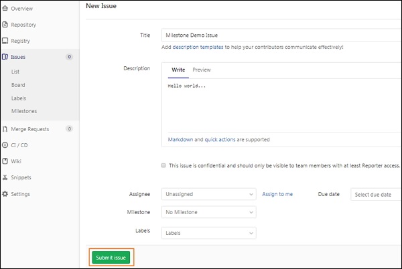Click the Repository file icon
Viewport: 402px width, 269px height.
click(5, 25)
